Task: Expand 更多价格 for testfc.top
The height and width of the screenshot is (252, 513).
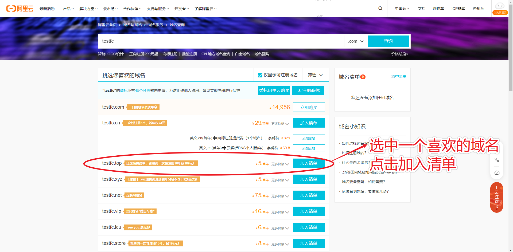Action: pos(280,164)
